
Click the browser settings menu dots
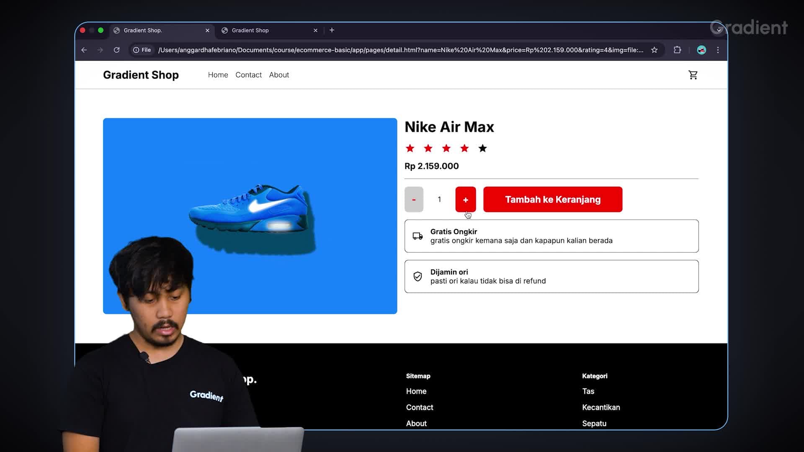pos(718,50)
